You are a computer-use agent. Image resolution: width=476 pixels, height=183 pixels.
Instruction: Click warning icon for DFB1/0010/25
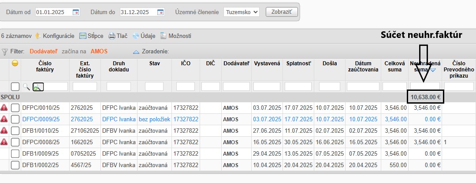point(4,131)
